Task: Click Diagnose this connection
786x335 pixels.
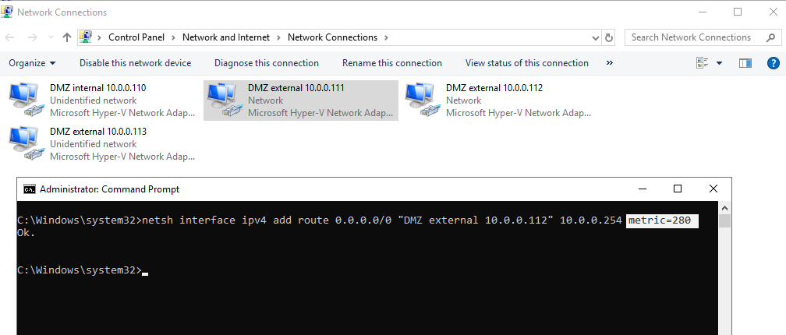Action: pos(267,63)
